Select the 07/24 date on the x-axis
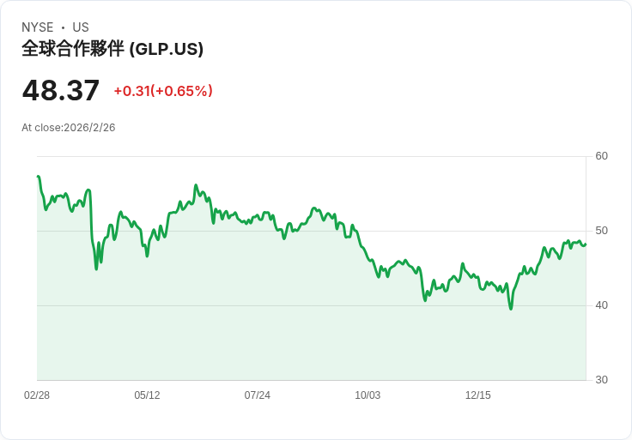 pos(258,395)
